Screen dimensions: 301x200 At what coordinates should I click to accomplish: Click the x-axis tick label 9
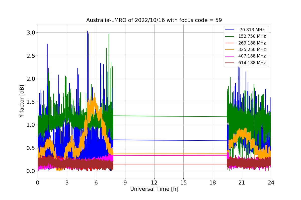pyautogui.click(x=125, y=183)
